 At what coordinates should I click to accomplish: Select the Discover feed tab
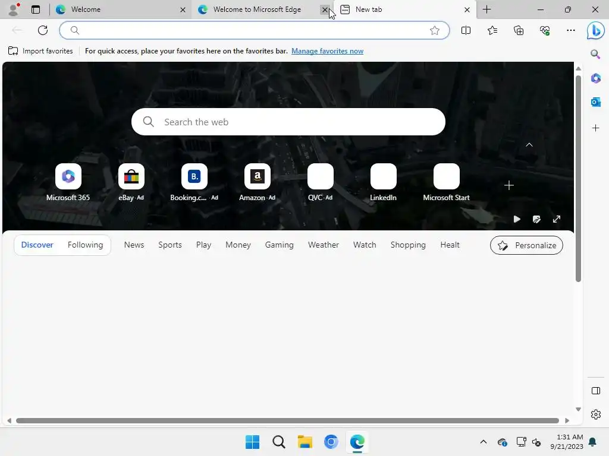37,245
